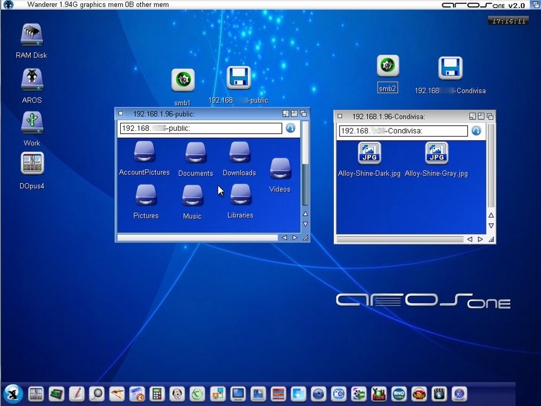Open the Downloads drawer in public window
The height and width of the screenshot is (406, 541).
pos(240,153)
